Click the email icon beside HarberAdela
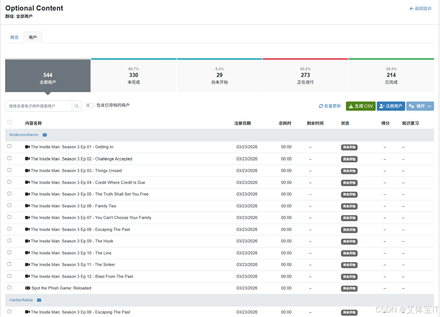The height and width of the screenshot is (317, 440). [x=39, y=300]
